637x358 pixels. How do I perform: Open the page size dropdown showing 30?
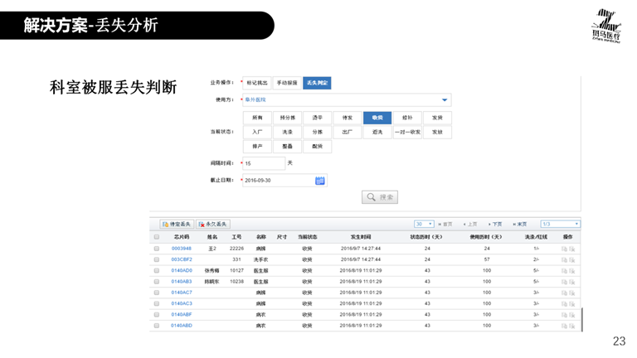(x=425, y=224)
